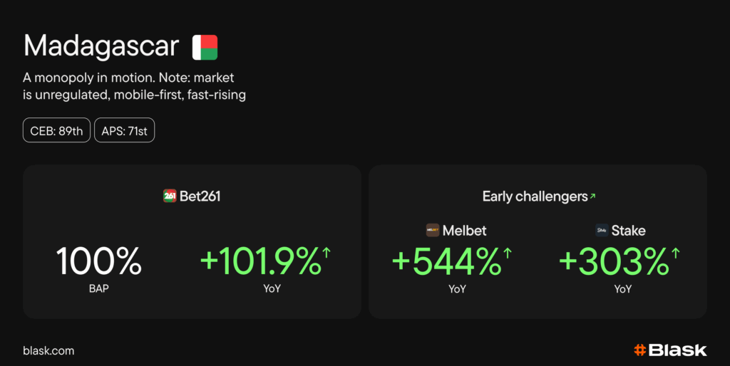Image resolution: width=730 pixels, height=366 pixels.
Task: Click the green arrow next to +101.9%
Action: [327, 252]
